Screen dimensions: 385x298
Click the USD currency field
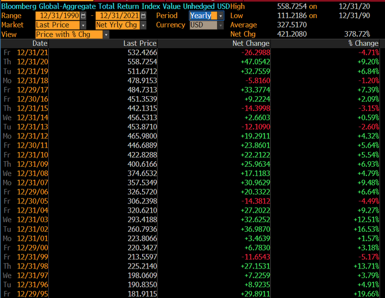click(x=204, y=25)
